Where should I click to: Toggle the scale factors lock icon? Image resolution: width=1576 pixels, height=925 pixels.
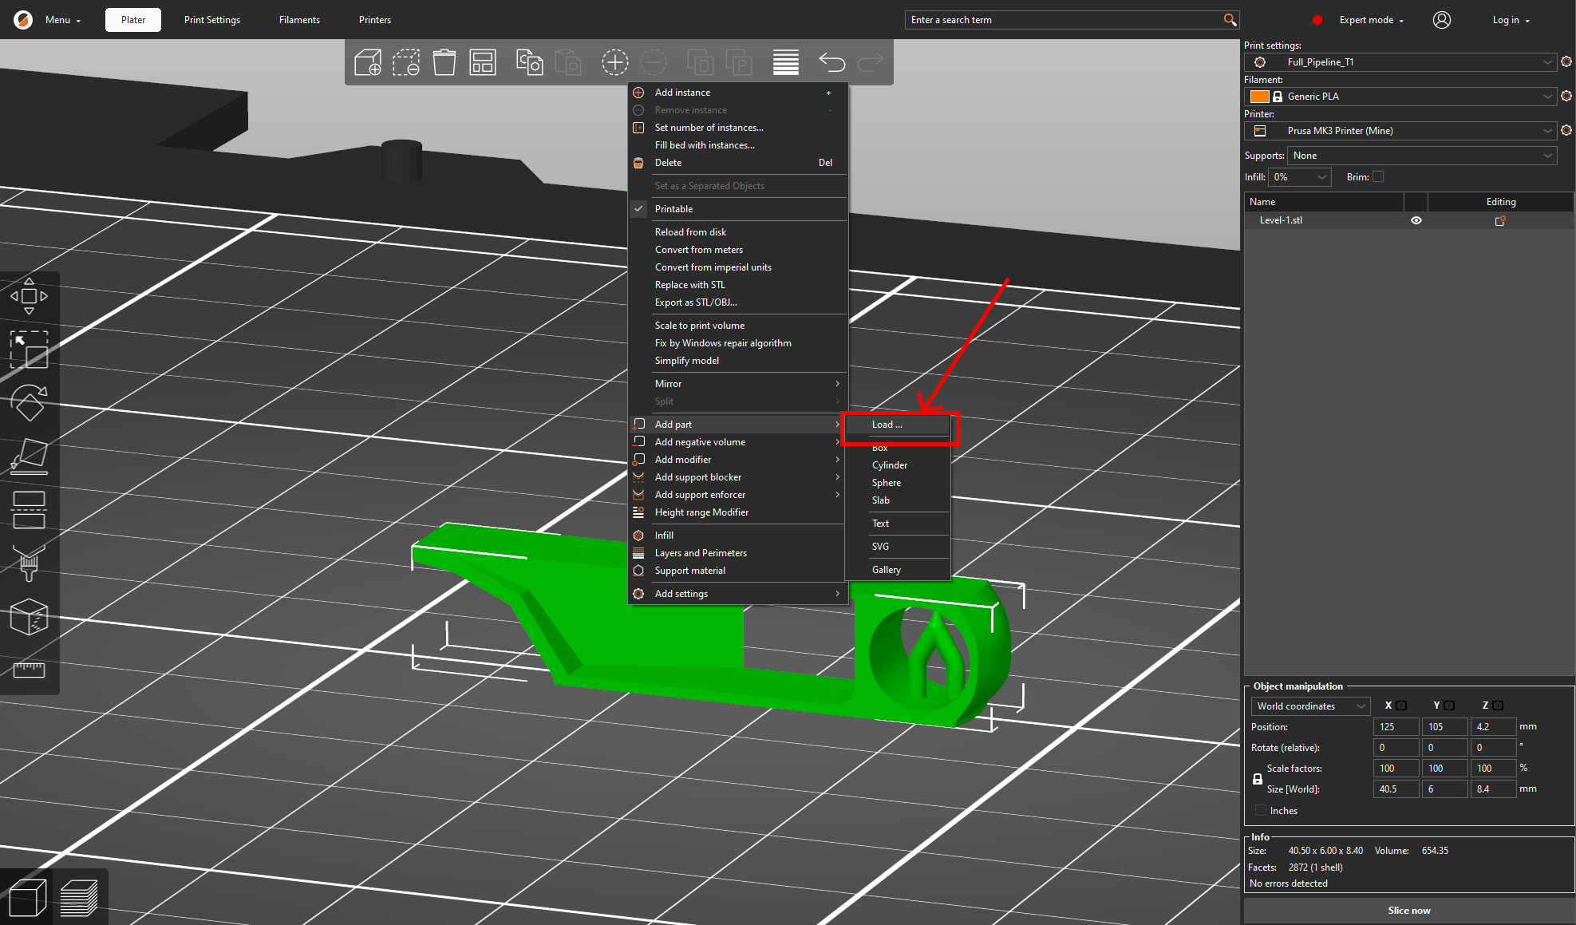click(x=1258, y=779)
